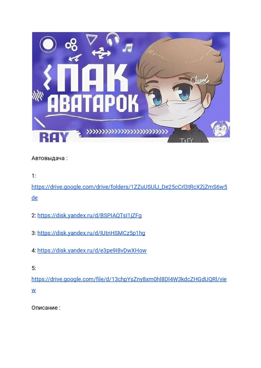
Task: Click the pencil icon in the banner
Action: 39,122
